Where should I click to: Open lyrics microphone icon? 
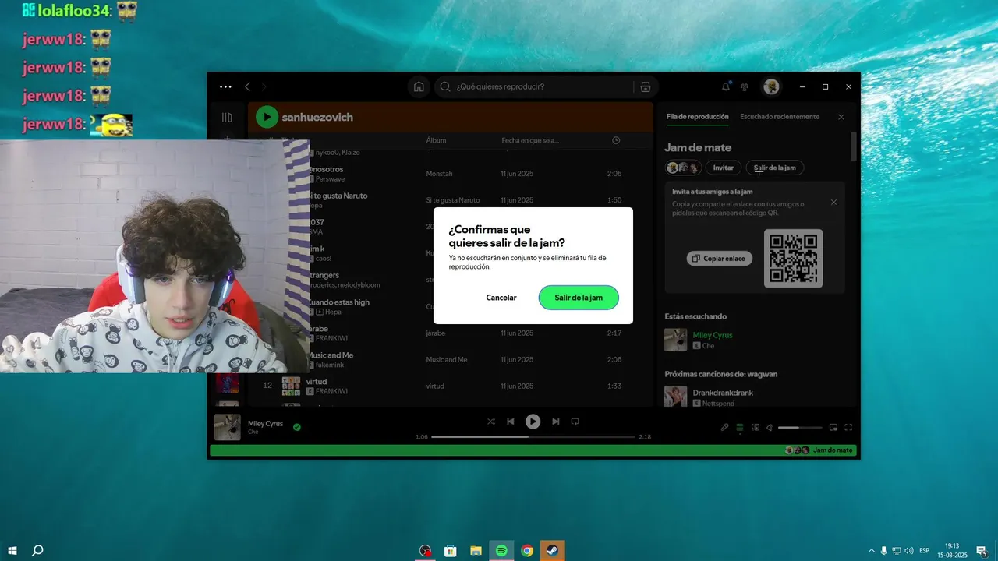click(724, 427)
